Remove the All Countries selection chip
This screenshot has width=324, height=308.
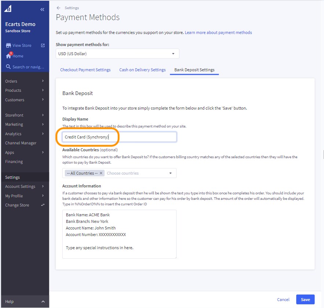pyautogui.click(x=101, y=173)
